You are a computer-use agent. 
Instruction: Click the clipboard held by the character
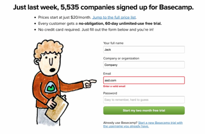click(x=57, y=108)
